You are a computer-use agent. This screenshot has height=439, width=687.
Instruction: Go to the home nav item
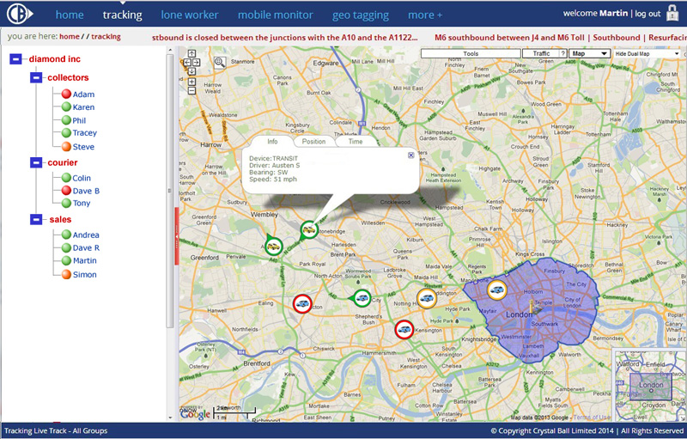[x=70, y=15]
